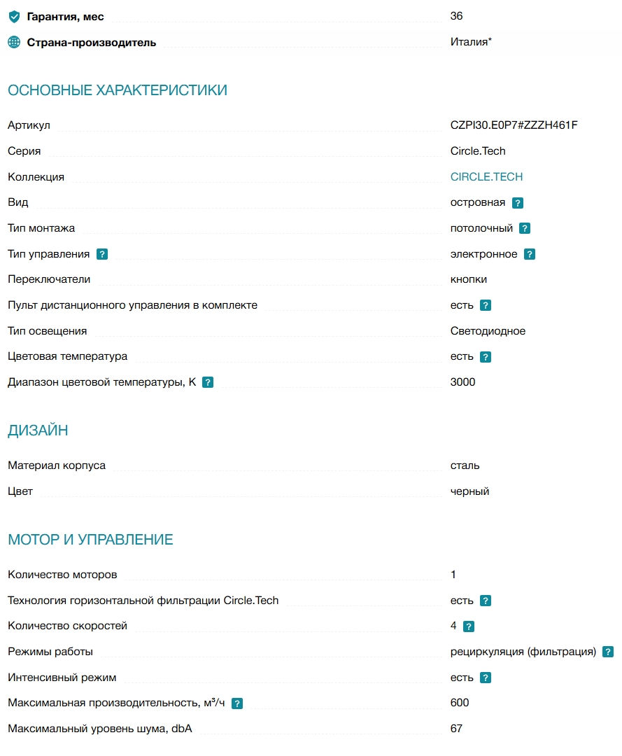622x756 pixels.
Task: Click the ОСНОВНЫЕ ХАРАКТЕРИСТИКИ heading
Action: (118, 90)
